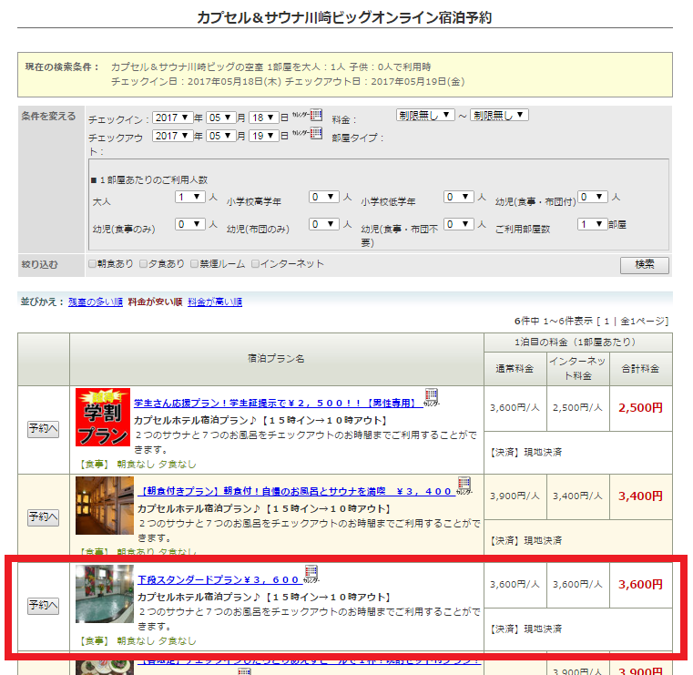This screenshot has height=675, width=693.
Task: Open calendar icon beside the student discount plan
Action: click(x=432, y=396)
